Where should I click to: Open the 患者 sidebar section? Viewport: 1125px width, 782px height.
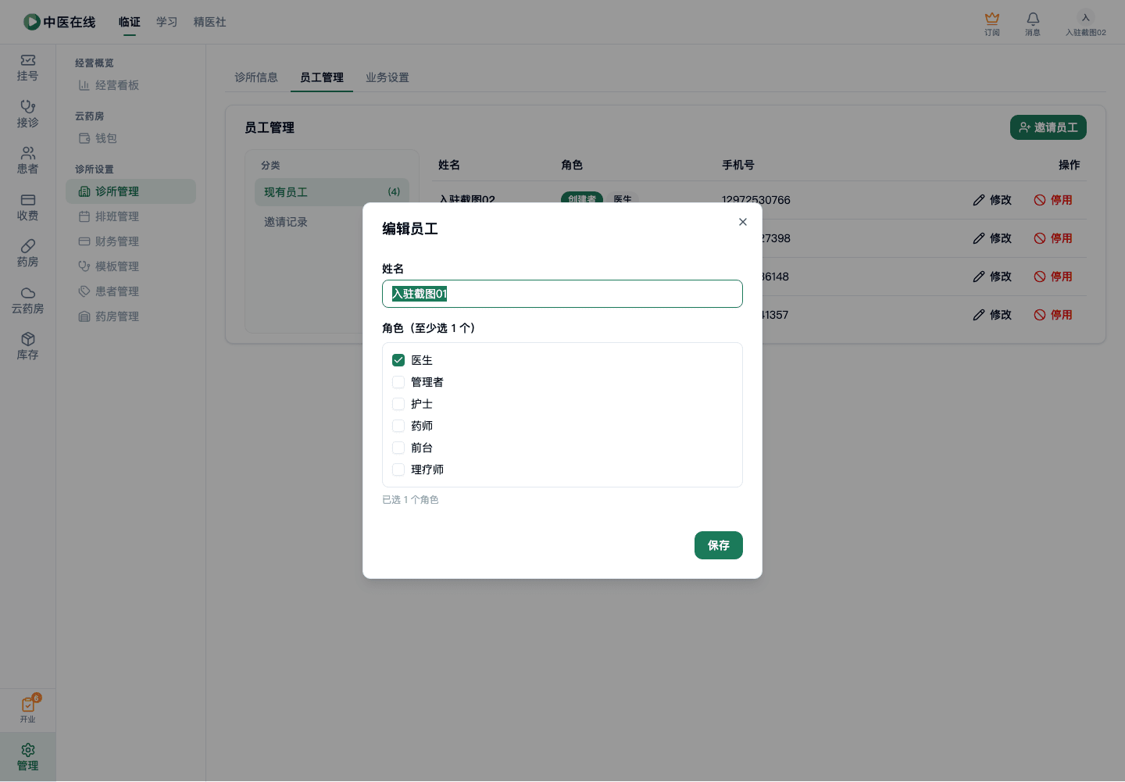pyautogui.click(x=27, y=161)
